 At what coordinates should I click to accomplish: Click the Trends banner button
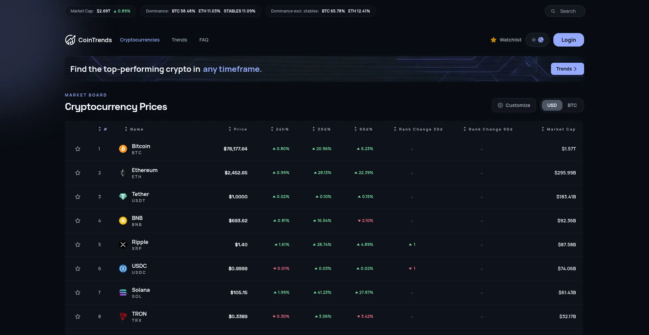568,69
